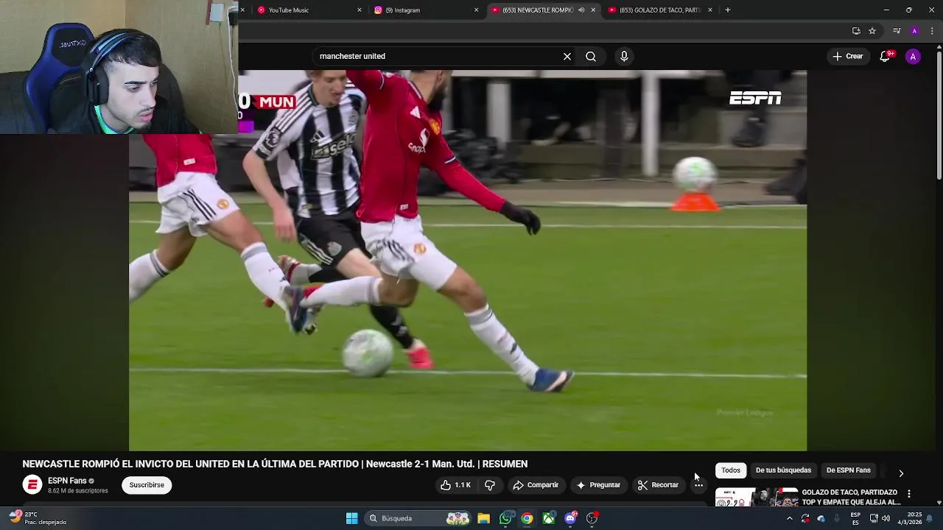Like the Newcastle video

[455, 485]
